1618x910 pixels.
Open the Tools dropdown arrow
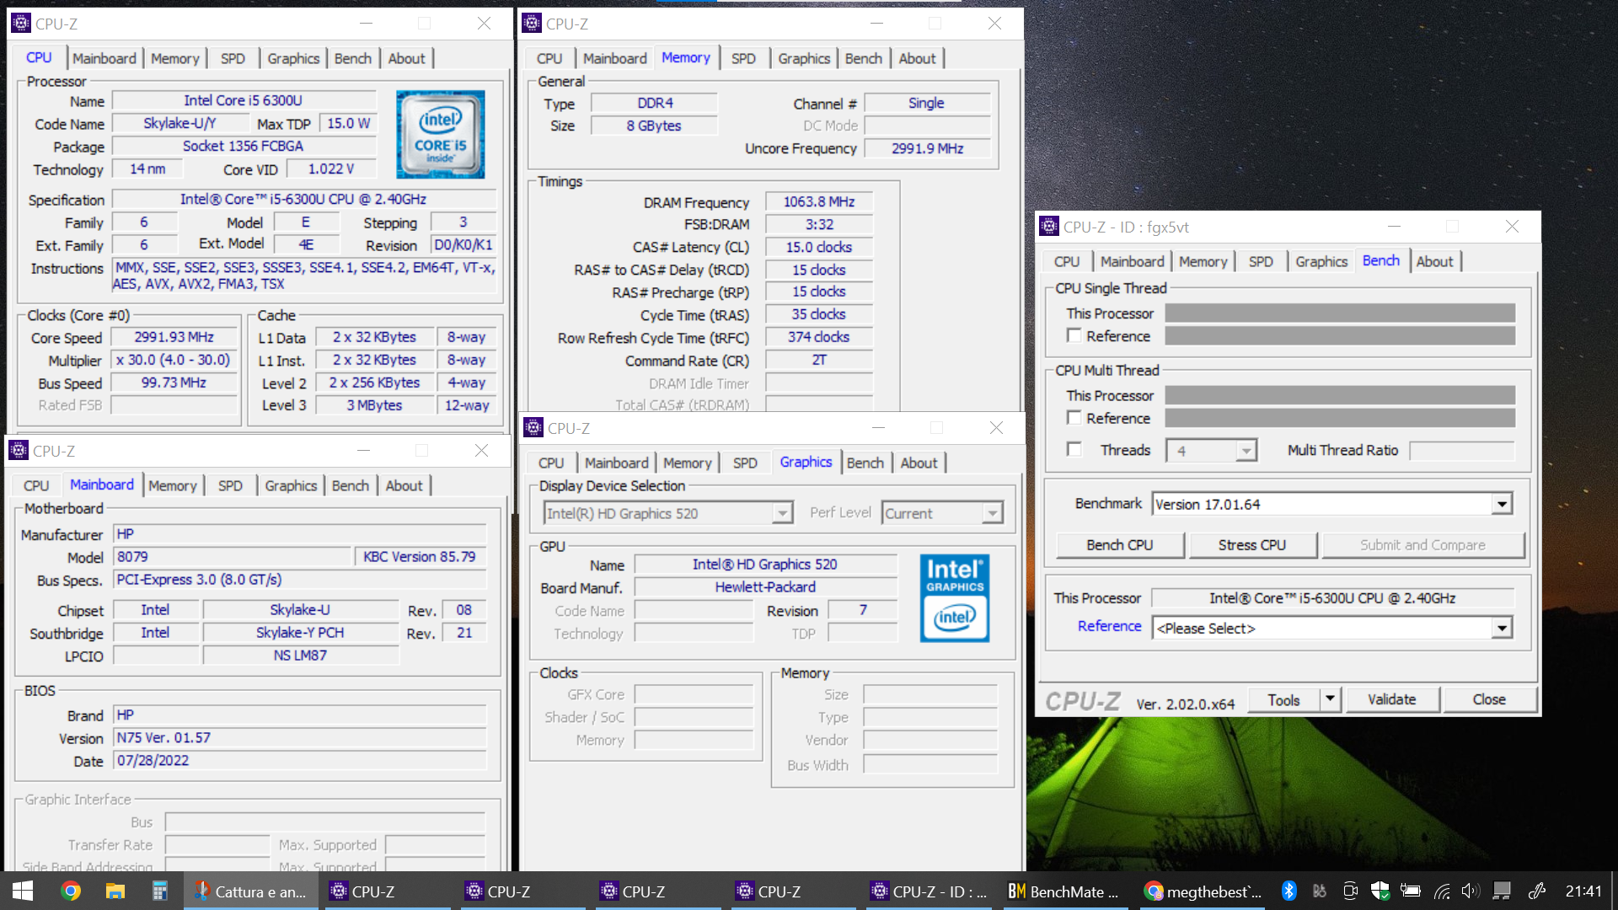click(x=1331, y=699)
